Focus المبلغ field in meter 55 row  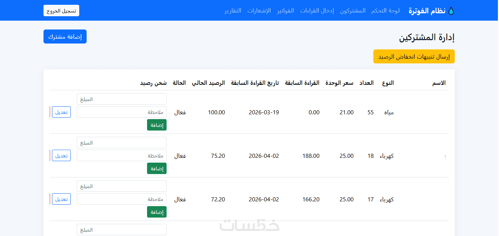click(122, 99)
